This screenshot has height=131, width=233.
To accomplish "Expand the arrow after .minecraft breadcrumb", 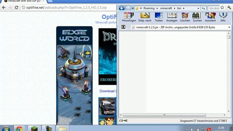I will coord(175,8).
